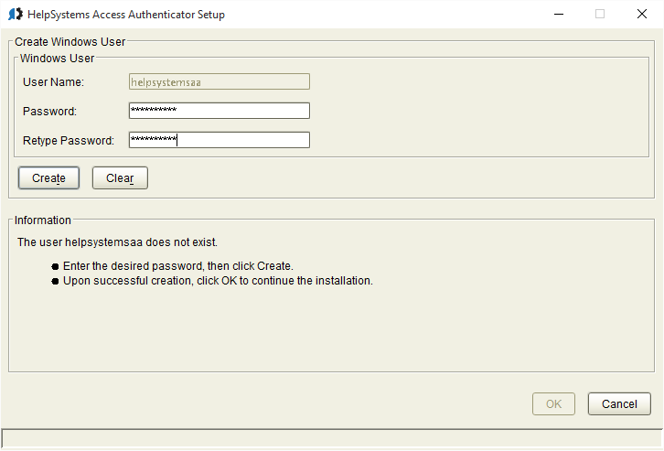Hit the Clear button

[x=120, y=178]
